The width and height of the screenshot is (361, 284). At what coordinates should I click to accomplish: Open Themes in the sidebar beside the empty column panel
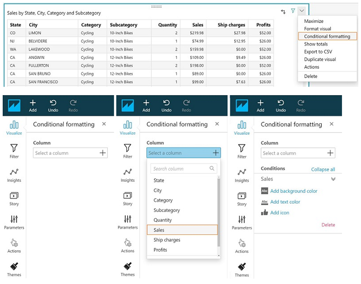point(14,270)
